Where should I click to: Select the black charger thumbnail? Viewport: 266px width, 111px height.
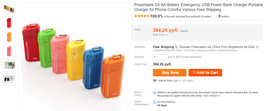(9, 79)
